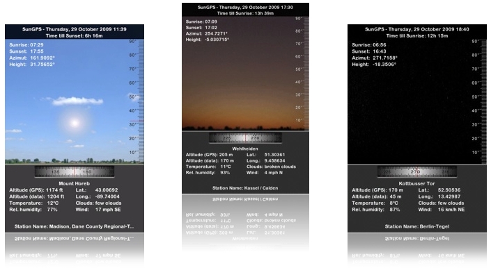This screenshot has width=491, height=277.
Task: Click 'Altitude (GPS): 170 m' in the Kottbusser Tor screen
Action: pos(377,190)
